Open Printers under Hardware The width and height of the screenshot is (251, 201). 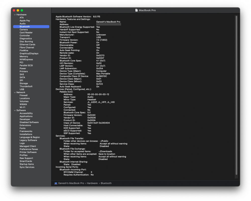24,71
